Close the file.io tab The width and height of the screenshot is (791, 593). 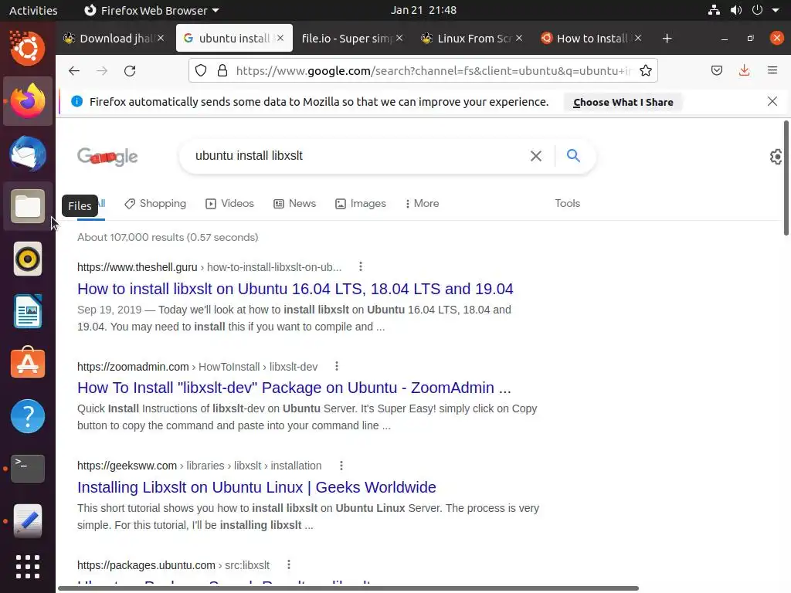coord(399,39)
